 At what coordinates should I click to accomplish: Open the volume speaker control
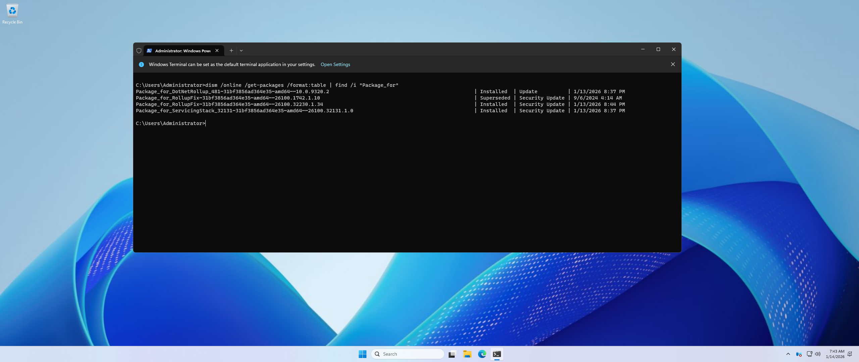click(818, 354)
